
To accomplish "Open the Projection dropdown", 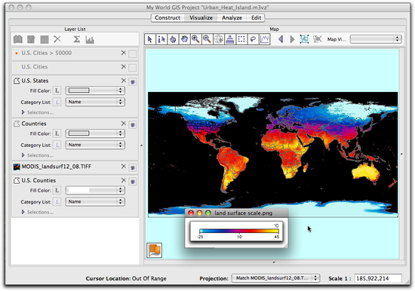I will click(275, 278).
